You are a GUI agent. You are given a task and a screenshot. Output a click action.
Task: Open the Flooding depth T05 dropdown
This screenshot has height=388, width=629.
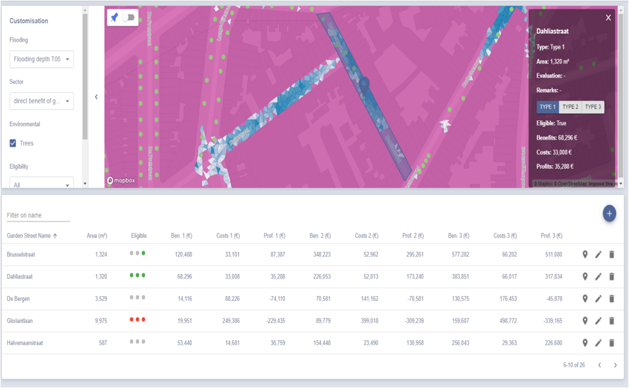(x=41, y=60)
